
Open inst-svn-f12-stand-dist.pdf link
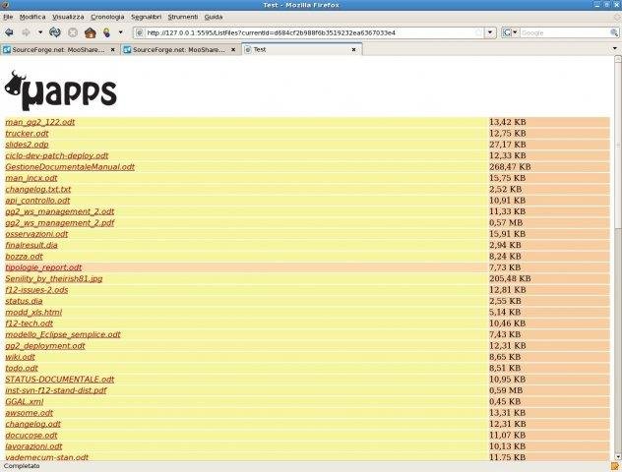click(x=56, y=390)
